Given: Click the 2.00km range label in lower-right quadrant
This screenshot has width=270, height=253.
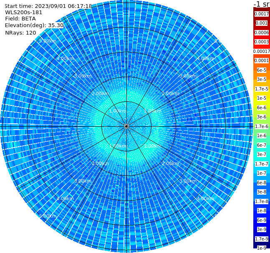Looking at the screenshot, I should tap(170, 163).
